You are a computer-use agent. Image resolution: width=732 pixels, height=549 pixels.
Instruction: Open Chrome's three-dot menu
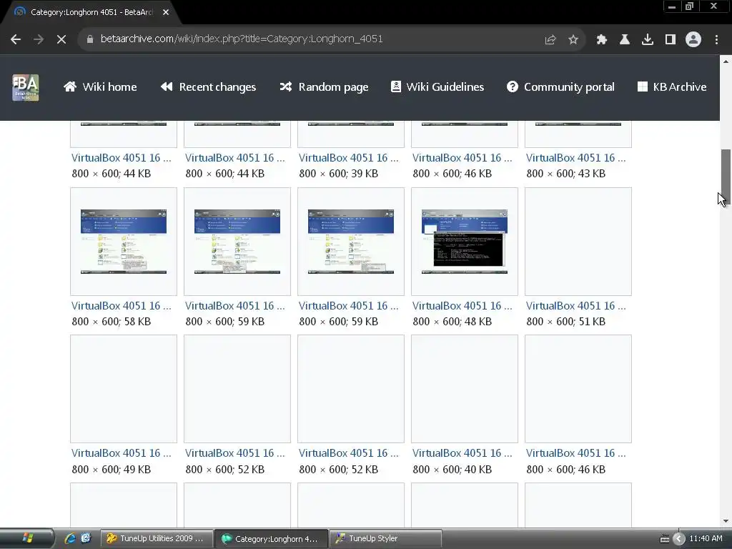coord(716,40)
